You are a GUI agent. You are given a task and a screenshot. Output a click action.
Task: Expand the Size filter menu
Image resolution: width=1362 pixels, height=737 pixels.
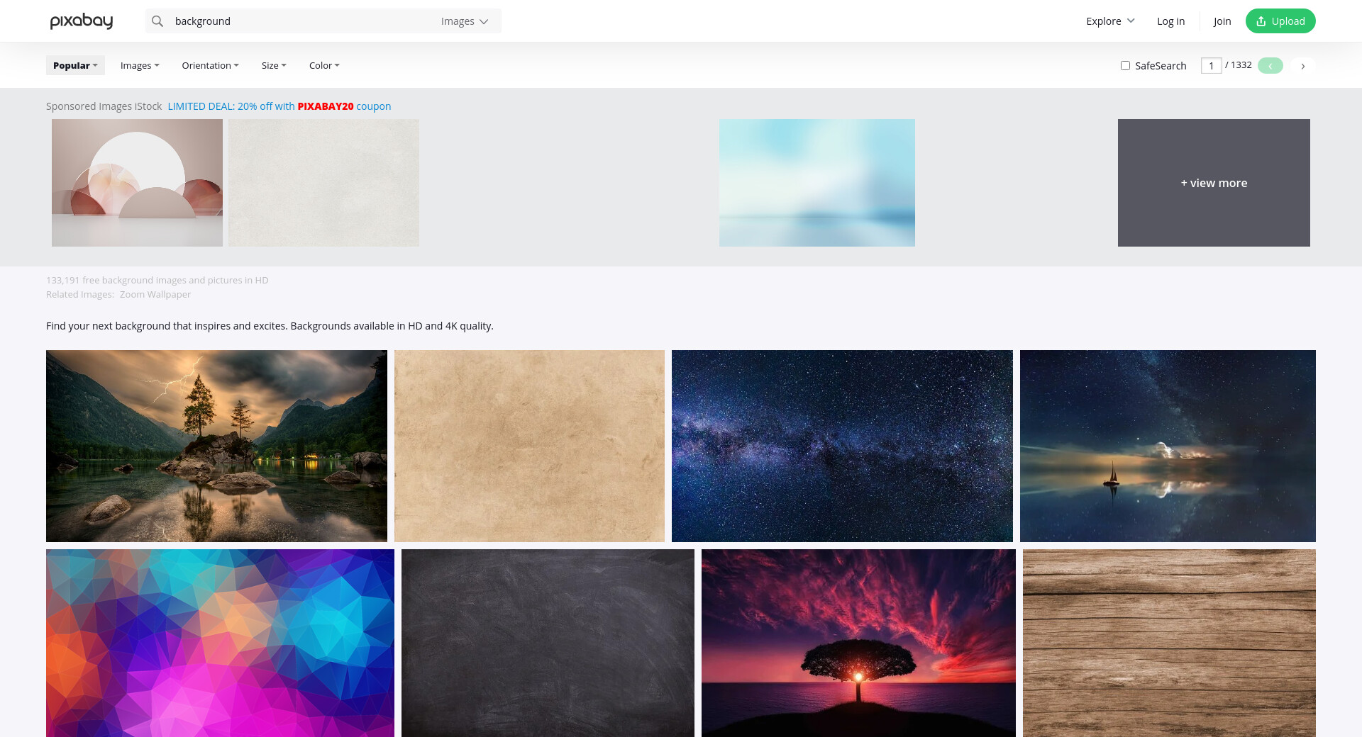coord(274,65)
